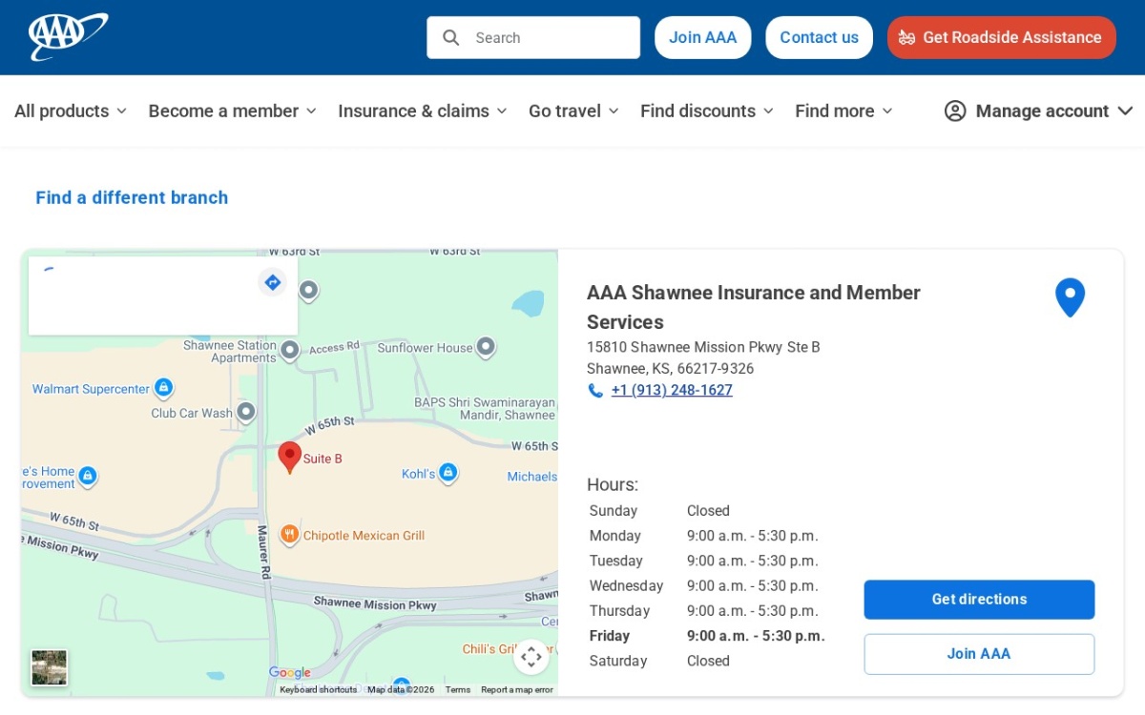The height and width of the screenshot is (715, 1145).
Task: Click the address line 15810 Shawnee Mission Pkwy
Action: tap(703, 347)
